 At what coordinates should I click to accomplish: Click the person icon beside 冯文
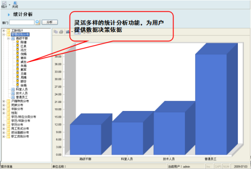[18, 50]
